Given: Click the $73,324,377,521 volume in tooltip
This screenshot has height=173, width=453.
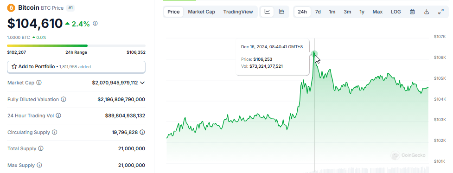Looking at the screenshot, I should pos(266,66).
